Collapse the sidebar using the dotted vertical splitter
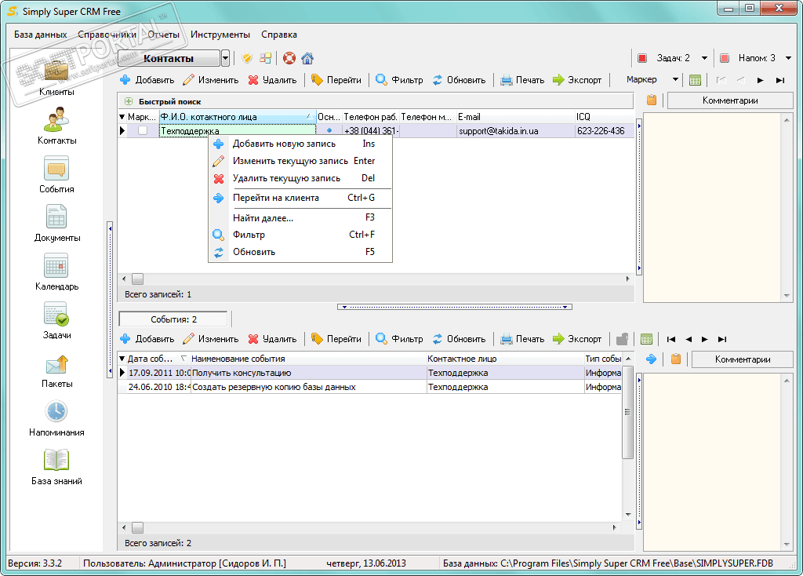803x576 pixels. 110,299
